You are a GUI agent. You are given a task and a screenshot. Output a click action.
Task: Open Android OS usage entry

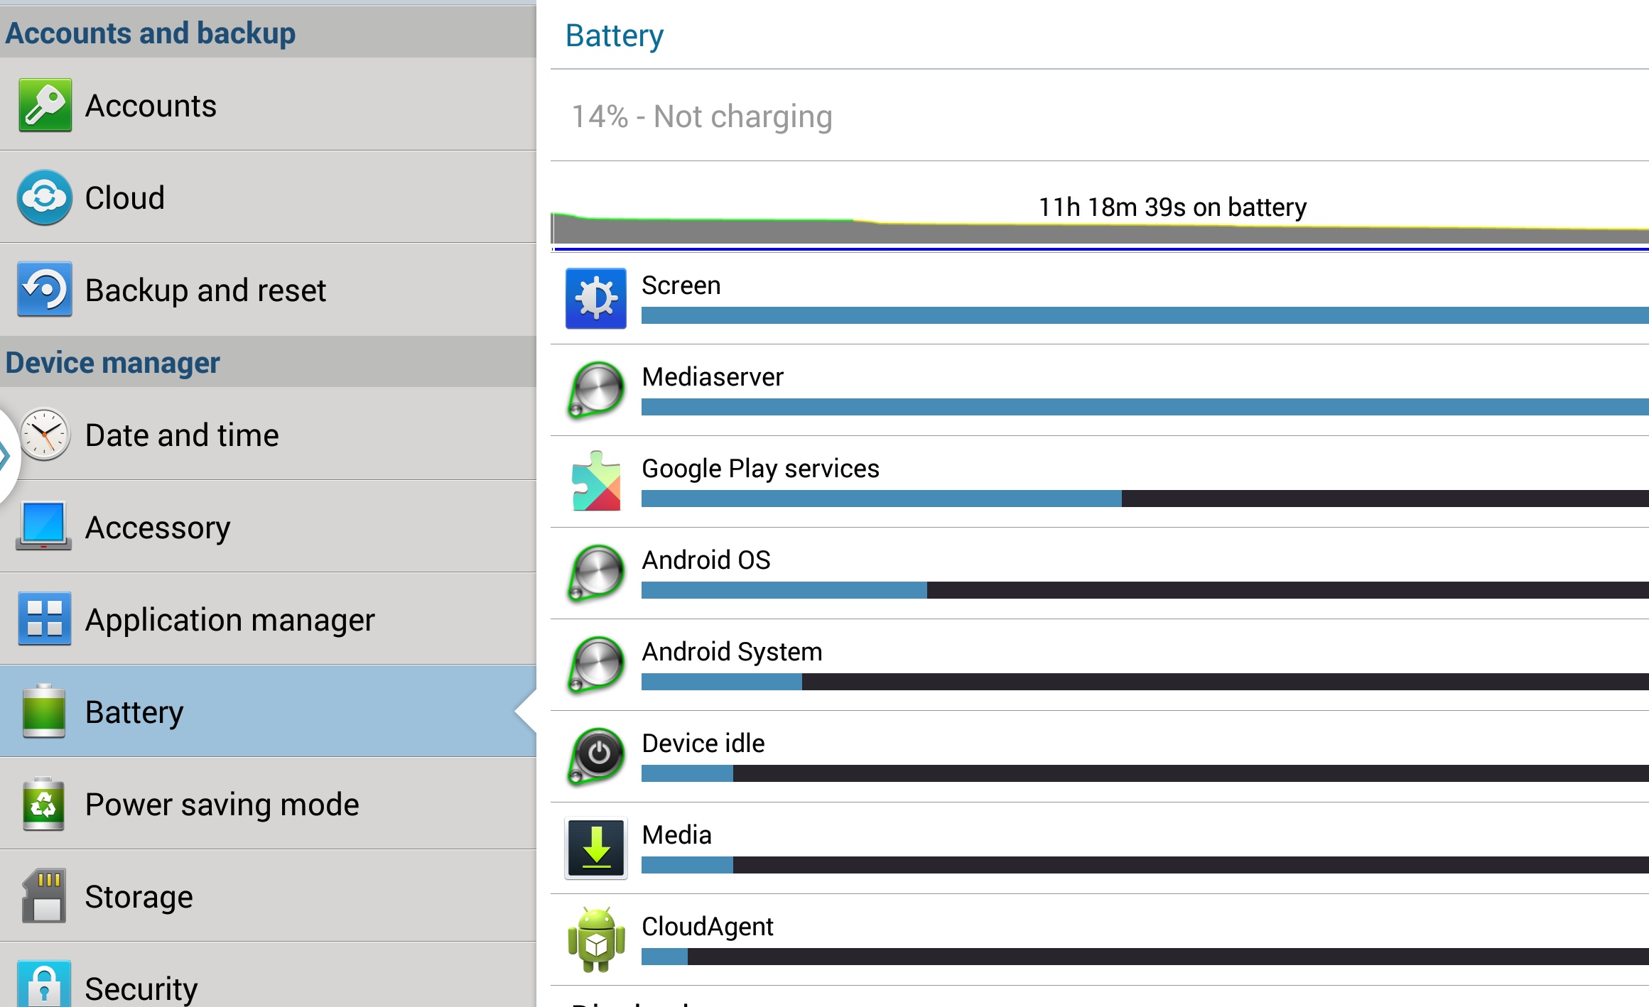tap(1100, 573)
